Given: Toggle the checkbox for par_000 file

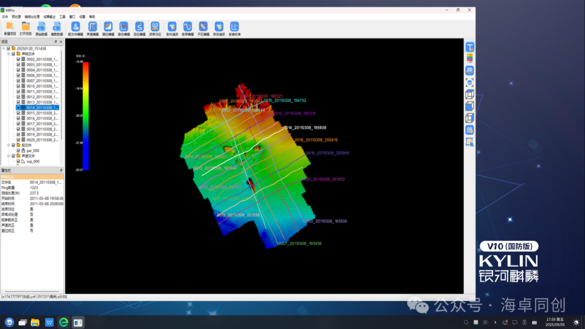Looking at the screenshot, I should click(18, 151).
